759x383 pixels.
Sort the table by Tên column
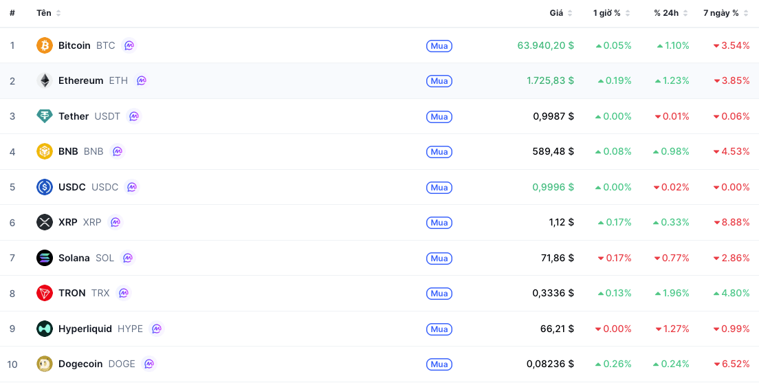tap(48, 13)
